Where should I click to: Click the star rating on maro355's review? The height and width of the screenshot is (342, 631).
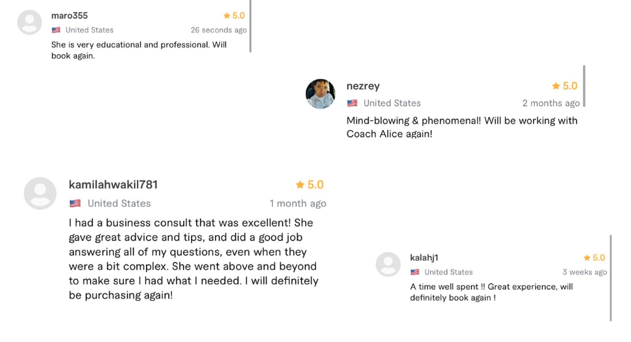(x=234, y=15)
